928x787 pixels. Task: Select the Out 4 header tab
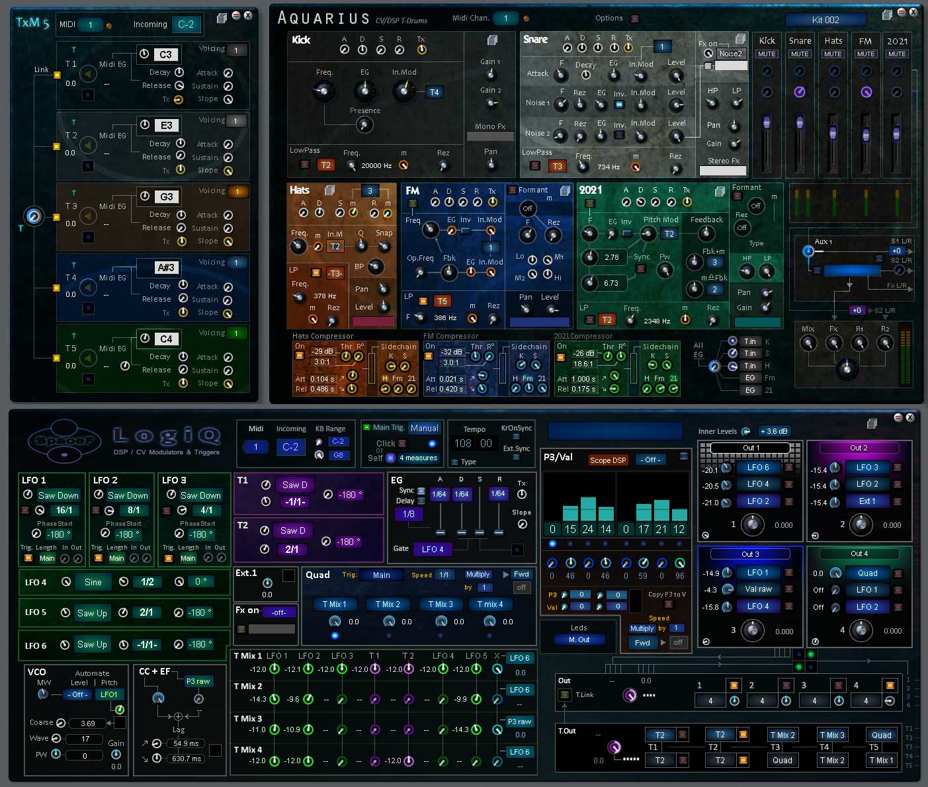(859, 554)
